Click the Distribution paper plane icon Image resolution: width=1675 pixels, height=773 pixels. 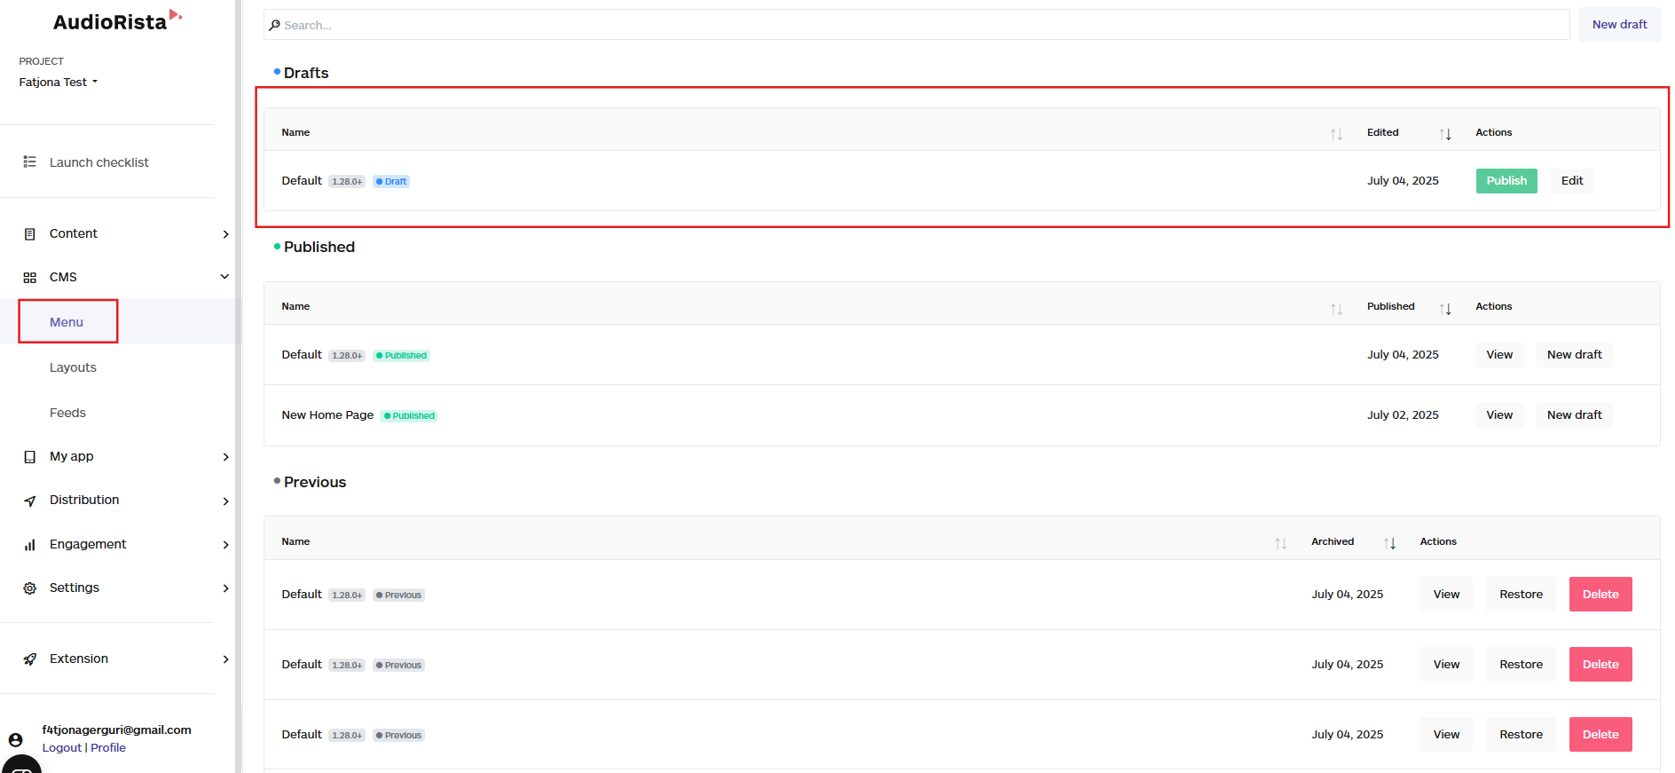29,501
